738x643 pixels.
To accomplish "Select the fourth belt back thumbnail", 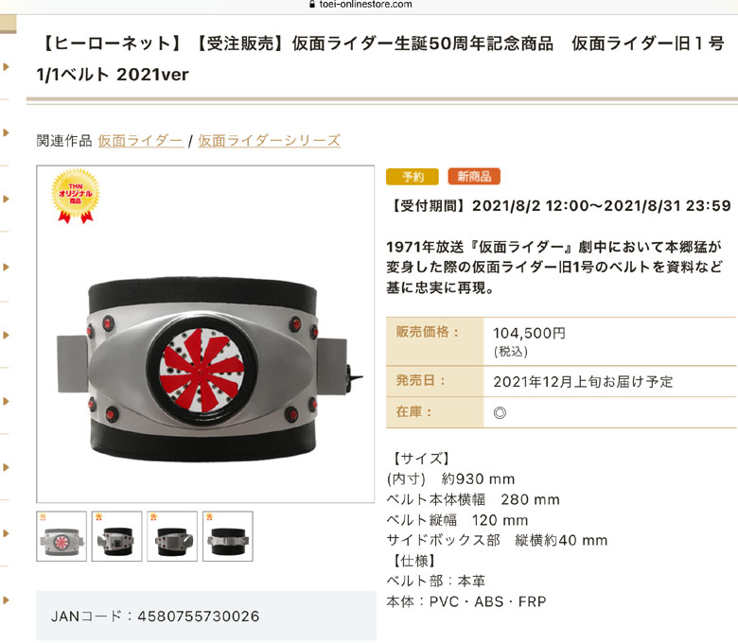I will coord(228,536).
